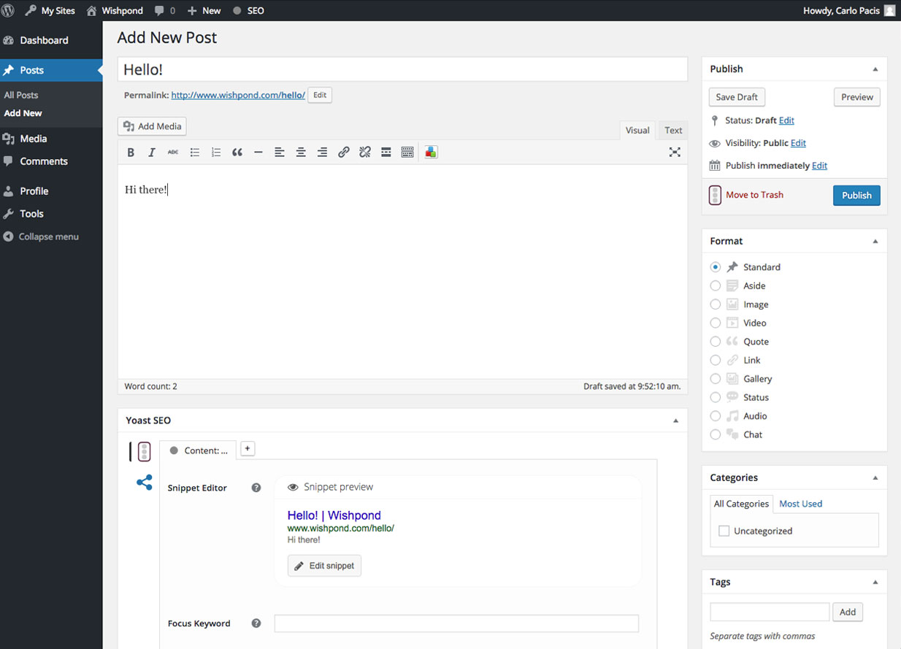
Task: Choose the Video post format
Action: click(x=716, y=323)
